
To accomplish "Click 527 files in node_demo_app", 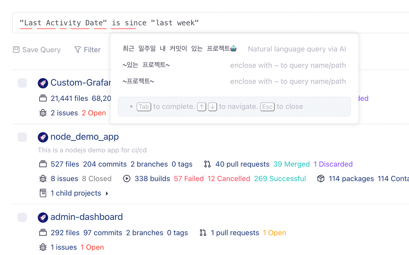I will (x=65, y=164).
